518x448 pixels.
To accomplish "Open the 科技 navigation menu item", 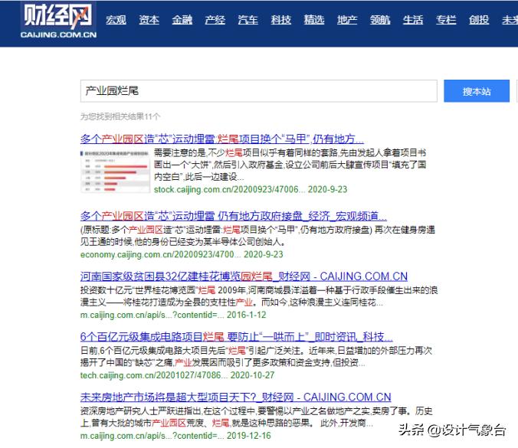I will point(281,20).
